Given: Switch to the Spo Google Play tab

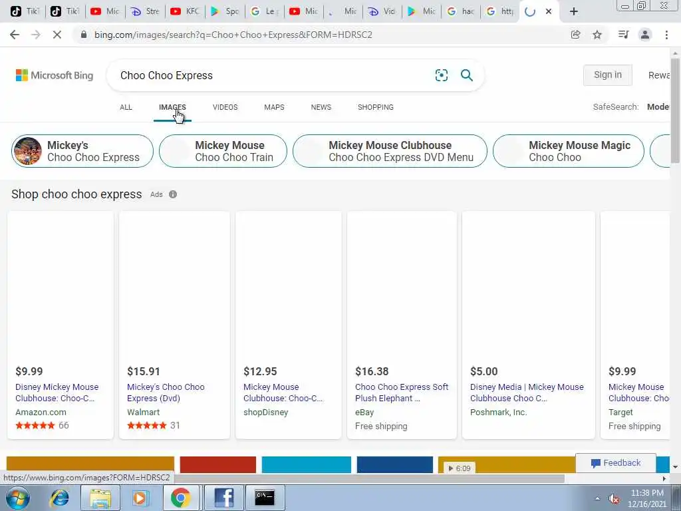Looking at the screenshot, I should (225, 11).
